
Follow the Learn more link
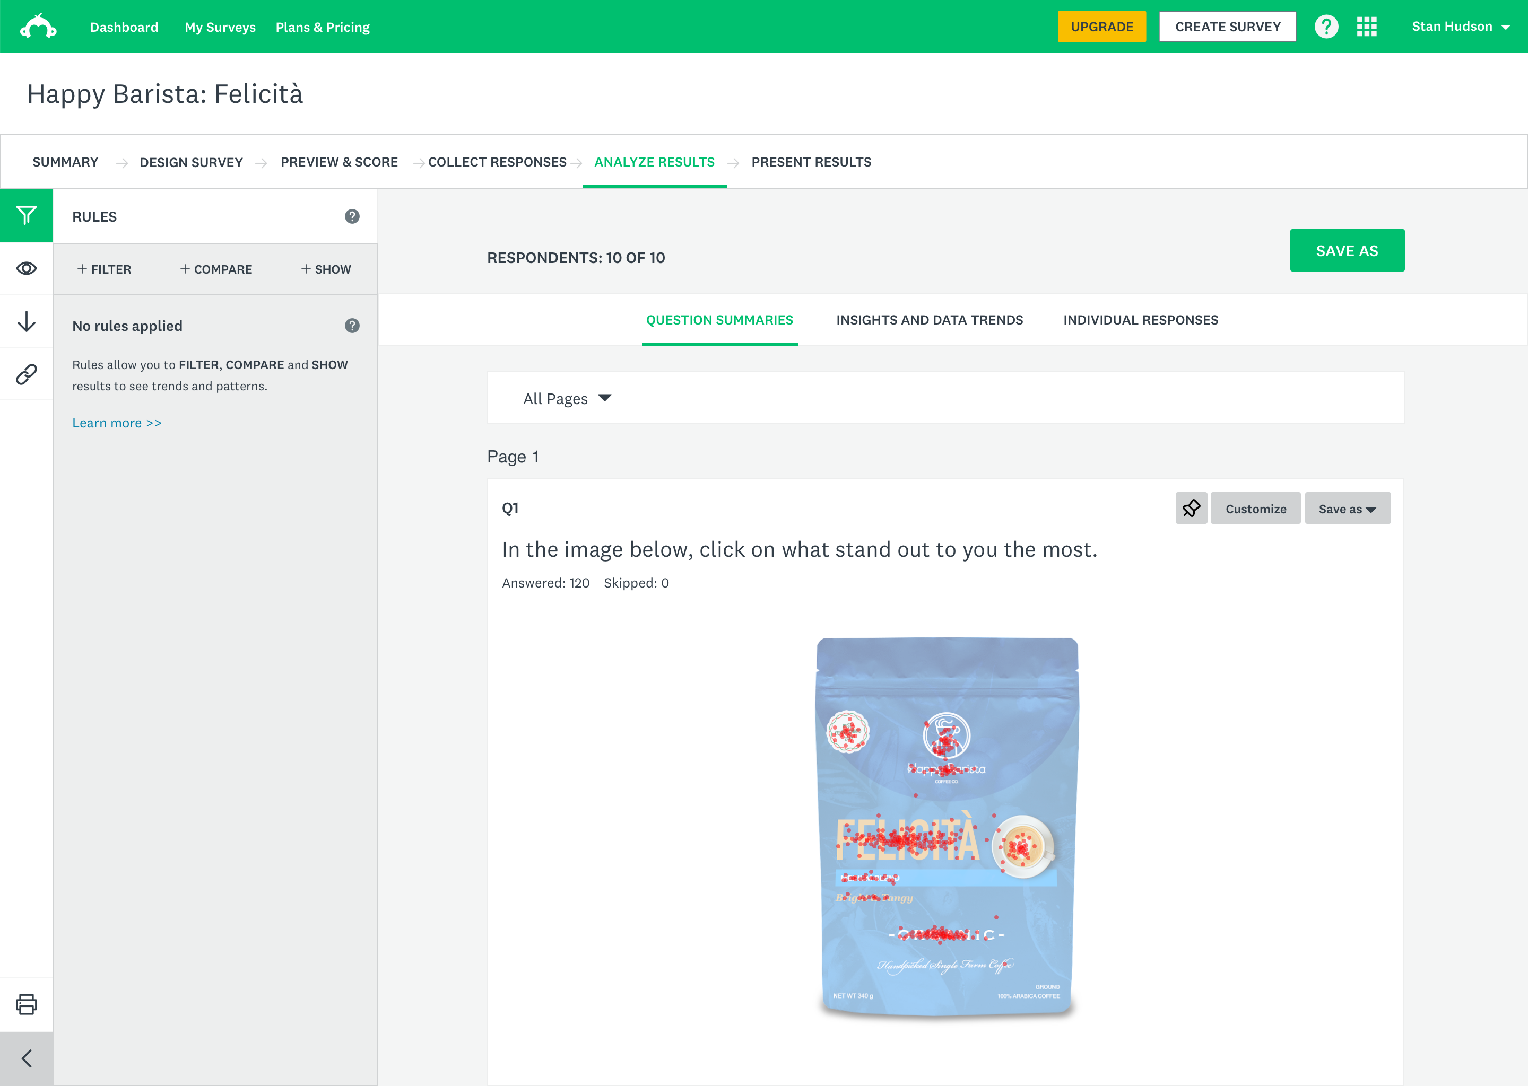[117, 423]
